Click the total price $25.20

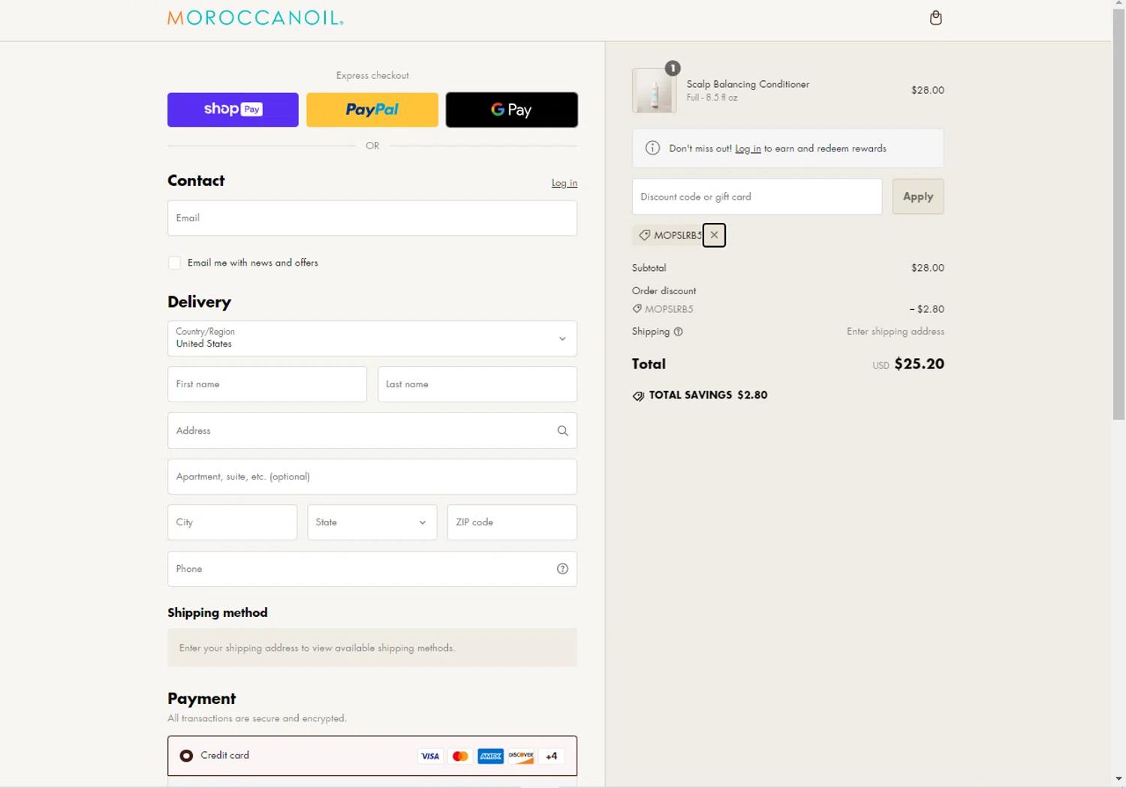(x=920, y=364)
